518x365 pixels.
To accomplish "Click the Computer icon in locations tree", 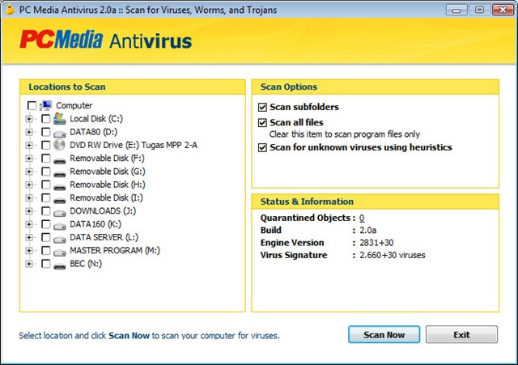I will click(x=46, y=105).
